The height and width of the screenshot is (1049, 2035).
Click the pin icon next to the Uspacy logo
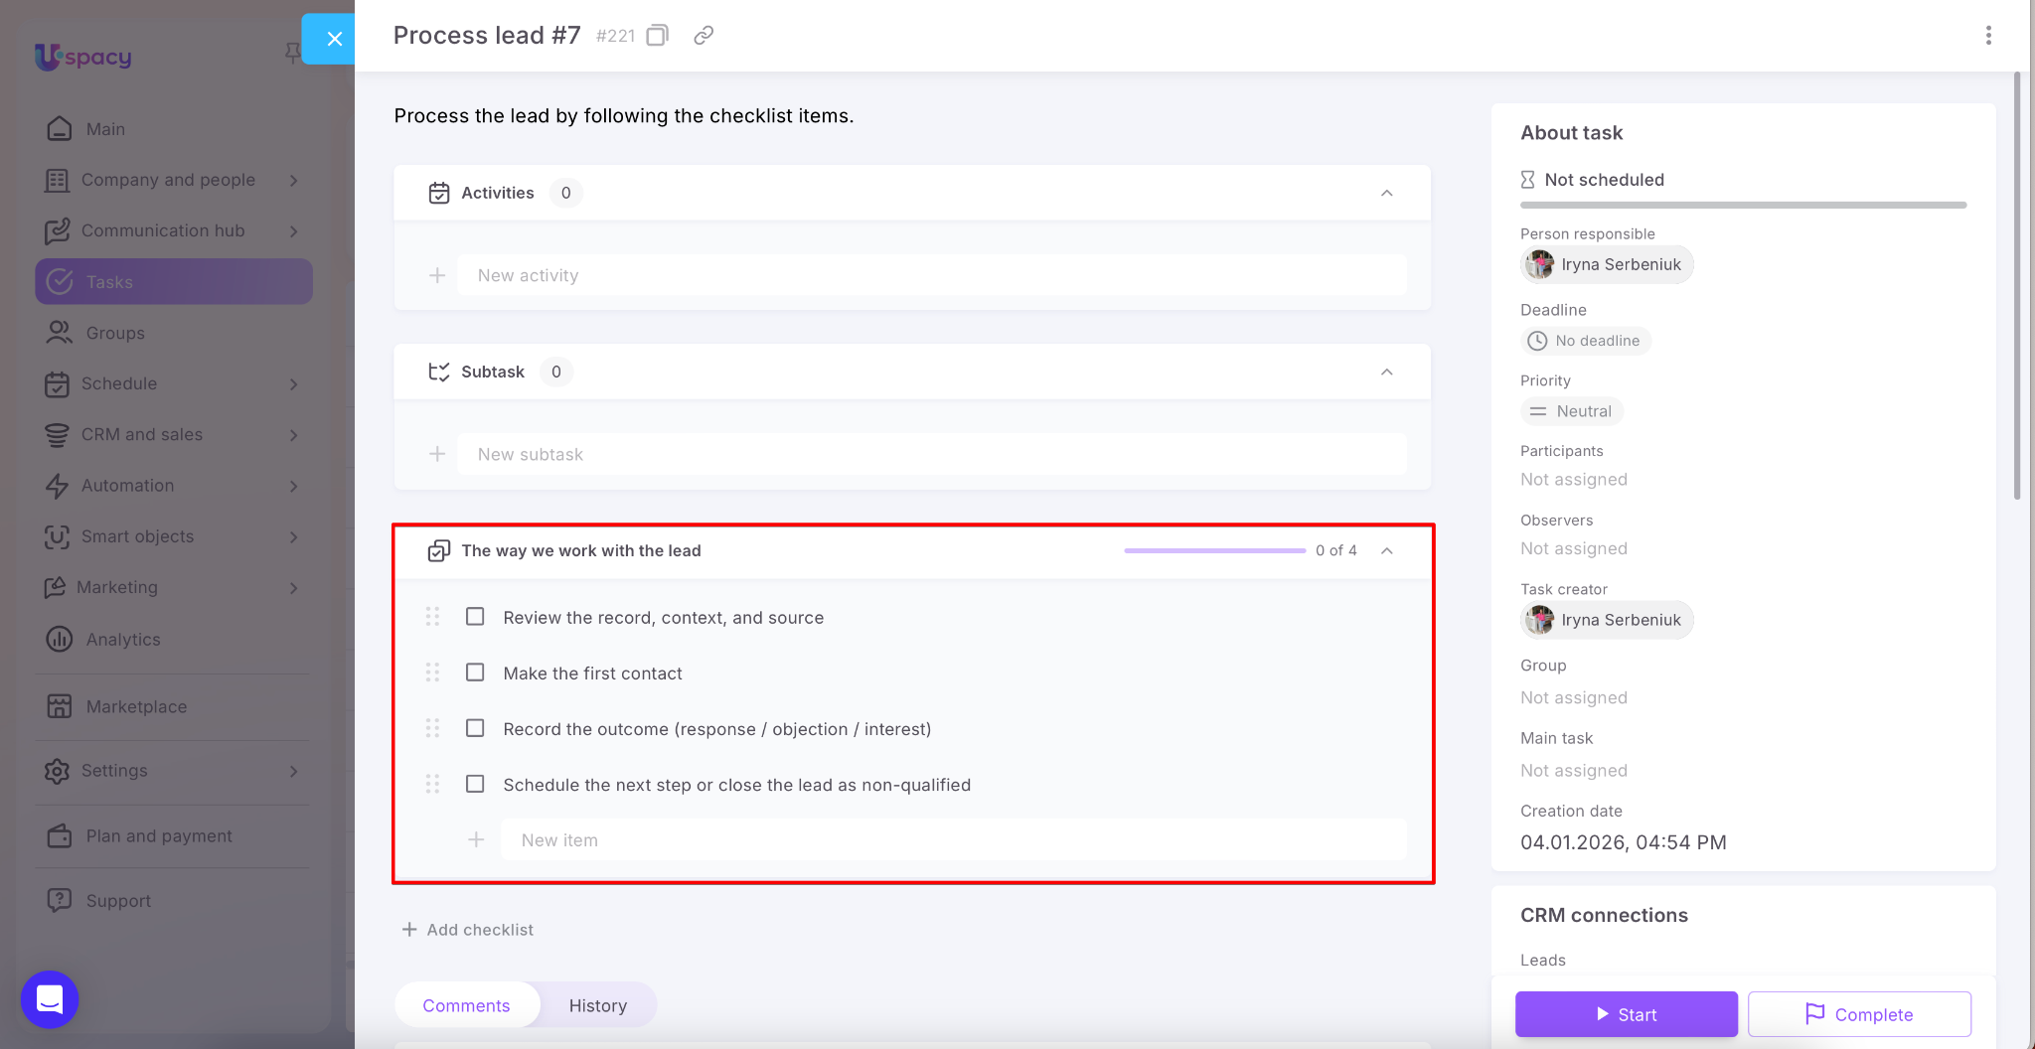pyautogui.click(x=292, y=52)
